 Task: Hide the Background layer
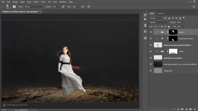tap(151, 71)
